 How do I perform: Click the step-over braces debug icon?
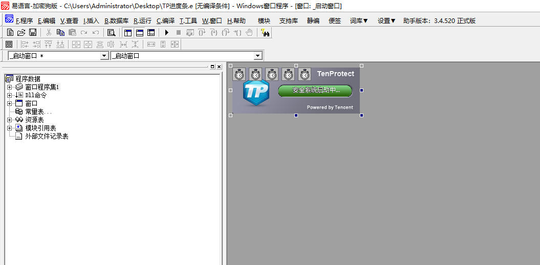[x=202, y=33]
